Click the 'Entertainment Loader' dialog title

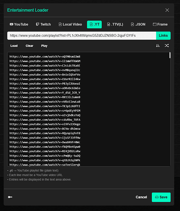(x=28, y=10)
